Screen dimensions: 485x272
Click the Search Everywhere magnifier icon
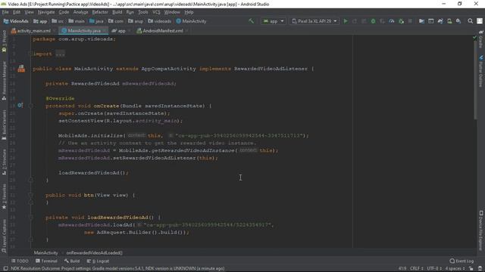470,21
